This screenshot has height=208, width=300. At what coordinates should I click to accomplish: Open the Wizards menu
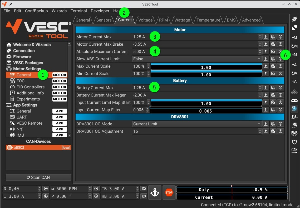coord(59,11)
